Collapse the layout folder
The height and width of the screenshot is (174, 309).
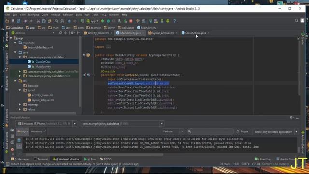[20, 90]
